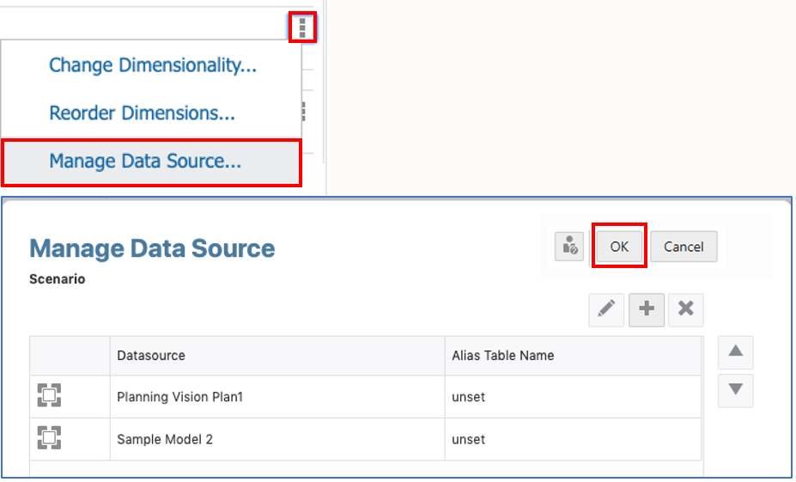The width and height of the screenshot is (796, 482).
Task: Add a datasource with plus icon
Action: [647, 310]
